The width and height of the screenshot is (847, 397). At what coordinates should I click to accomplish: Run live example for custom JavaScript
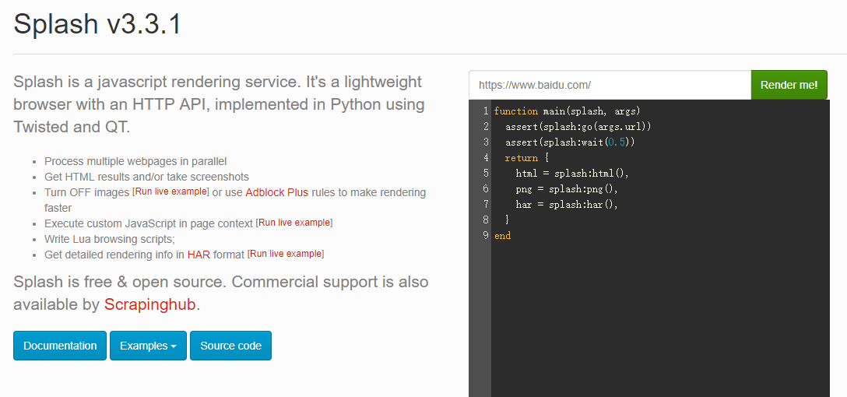(x=294, y=223)
